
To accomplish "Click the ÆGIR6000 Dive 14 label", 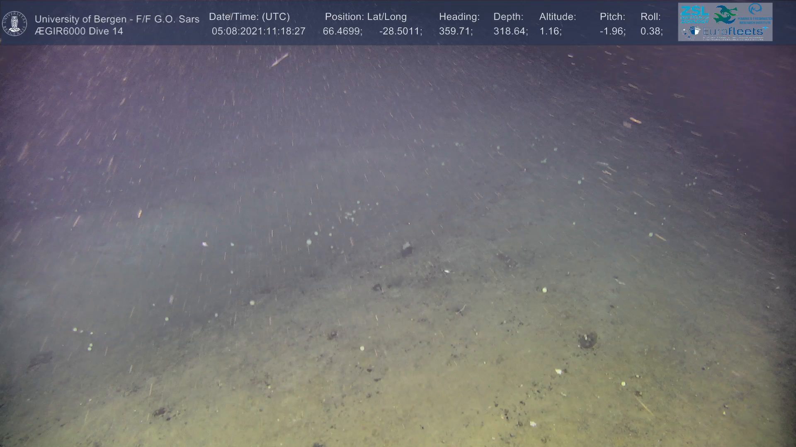I will (x=79, y=31).
